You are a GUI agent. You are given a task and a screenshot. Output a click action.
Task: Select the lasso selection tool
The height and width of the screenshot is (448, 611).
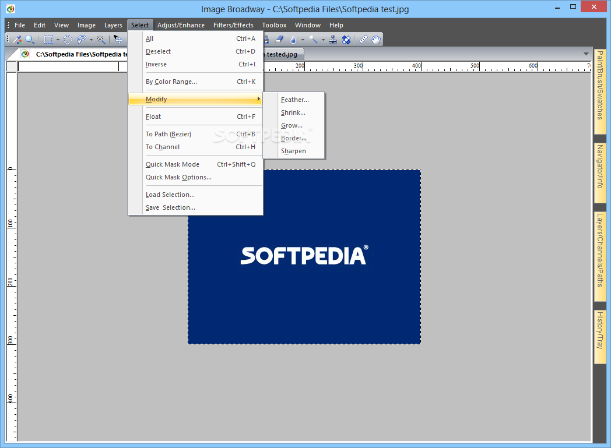pos(82,39)
